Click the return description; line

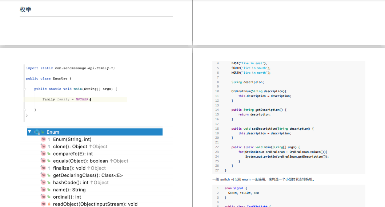pos(254,114)
